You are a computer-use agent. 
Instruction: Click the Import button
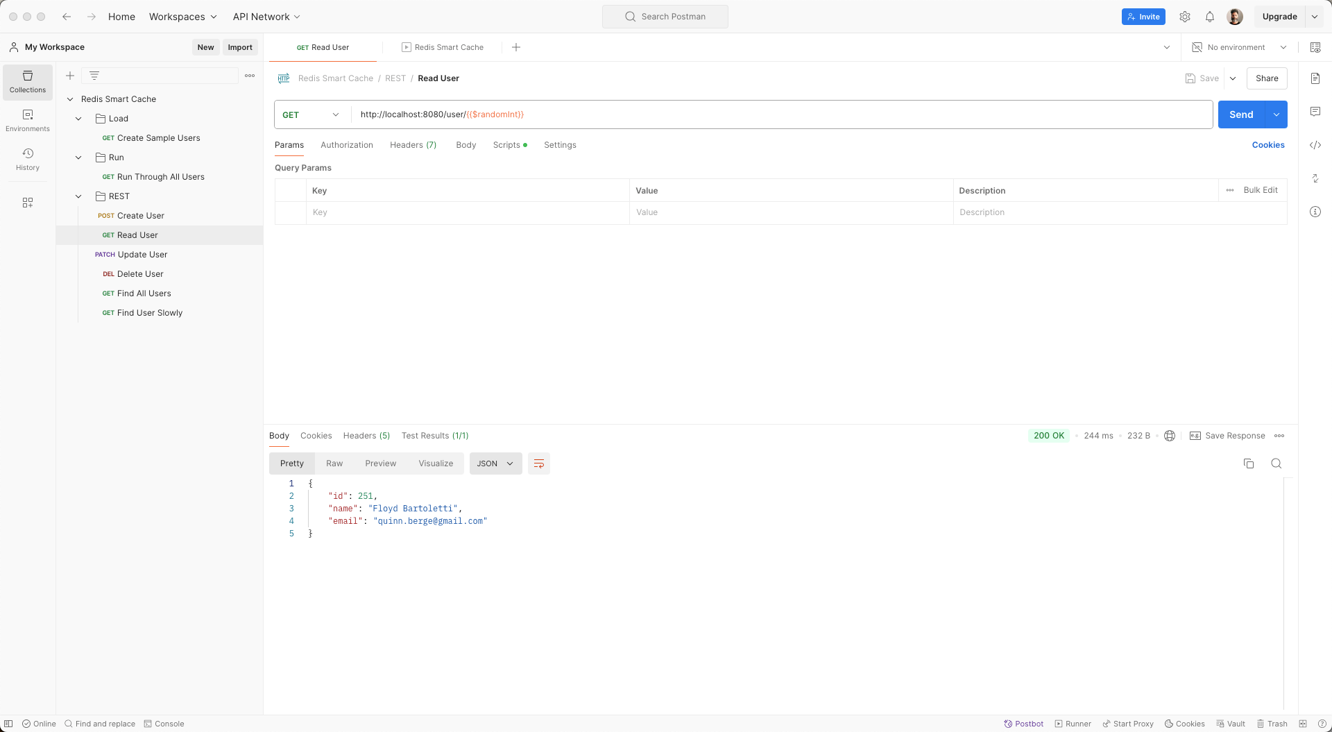(240, 47)
